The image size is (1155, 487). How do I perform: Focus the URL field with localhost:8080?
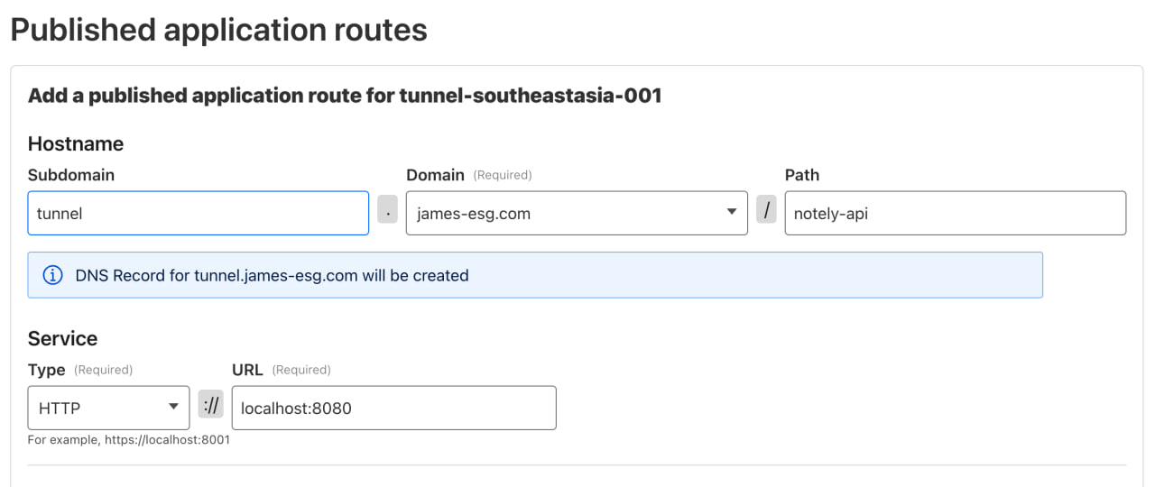[x=393, y=409]
